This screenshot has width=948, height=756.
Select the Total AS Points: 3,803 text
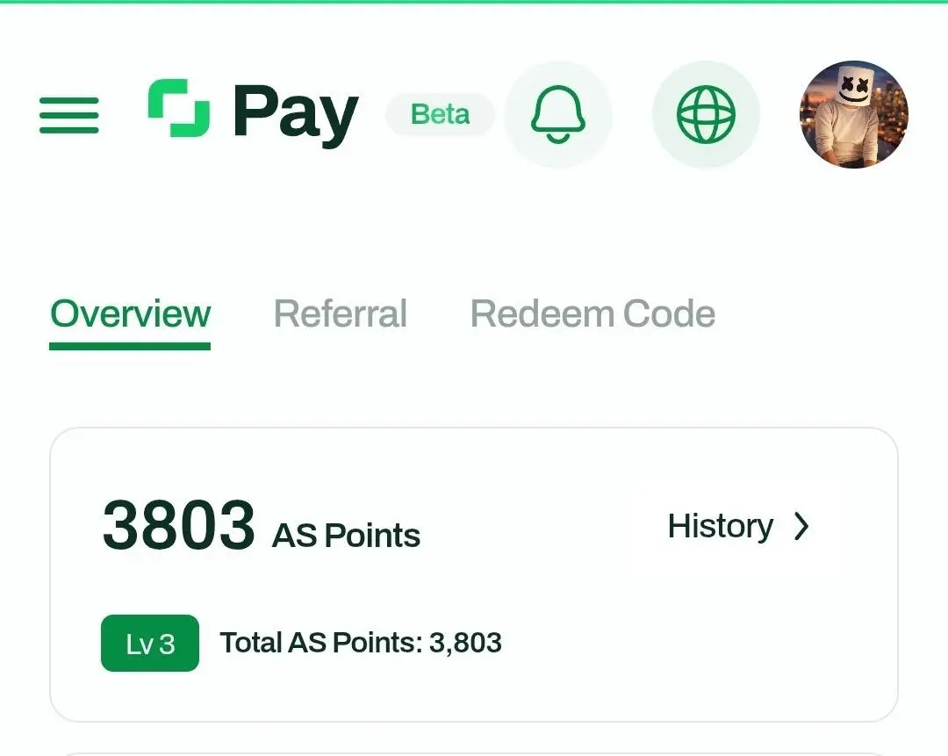point(361,643)
